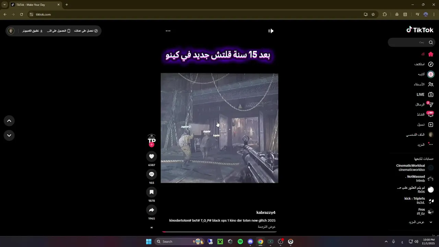Click the search magnifier icon in TikTok
439x247 pixels.
coord(431,42)
